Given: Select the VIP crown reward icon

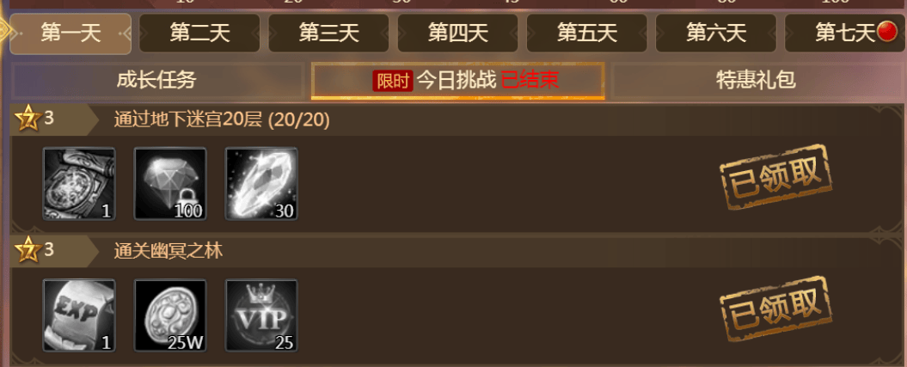Looking at the screenshot, I should 261,315.
